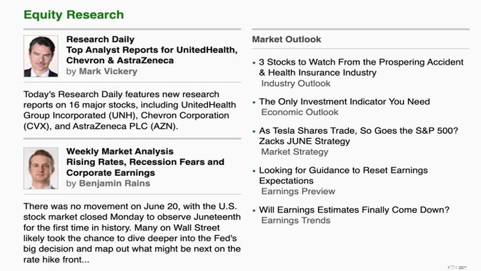This screenshot has width=481, height=271.
Task: Read Will Earnings Estimates Finally Come Down
Action: click(354, 210)
